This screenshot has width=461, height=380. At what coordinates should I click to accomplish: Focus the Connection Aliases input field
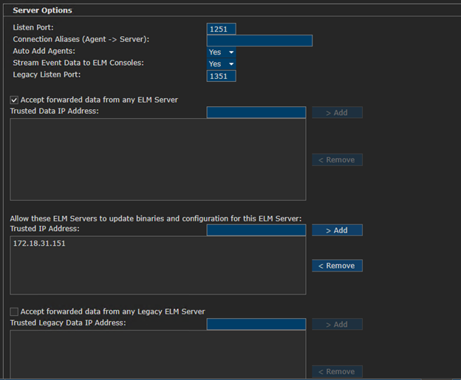pyautogui.click(x=259, y=41)
